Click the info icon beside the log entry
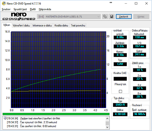This screenshot has height=131, width=152. (x=5, y=118)
